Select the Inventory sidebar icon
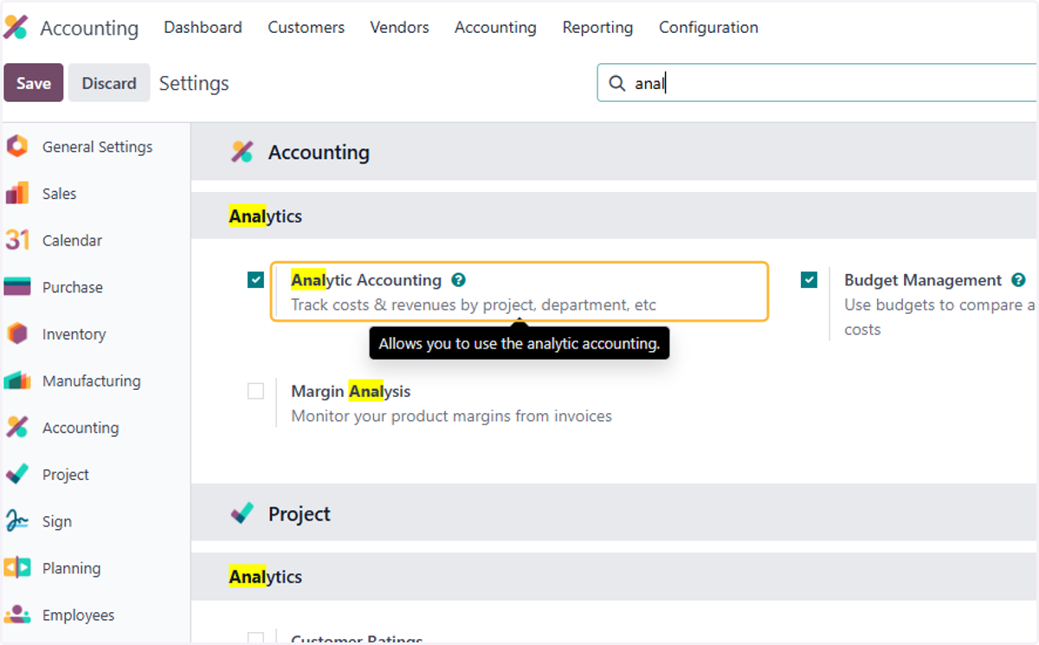Image resolution: width=1039 pixels, height=645 pixels. point(17,334)
